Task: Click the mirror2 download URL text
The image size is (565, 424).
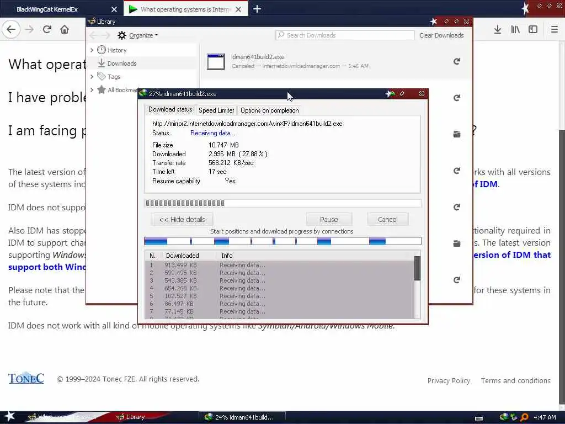Action: coord(247,123)
